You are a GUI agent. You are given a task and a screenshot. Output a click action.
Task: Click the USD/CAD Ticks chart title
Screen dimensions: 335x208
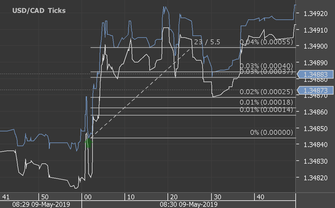(x=39, y=10)
